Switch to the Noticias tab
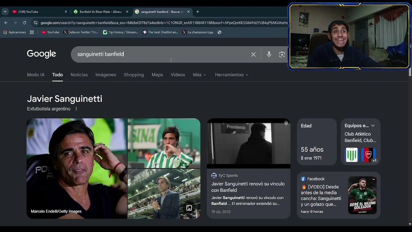The width and height of the screenshot is (412, 232). tap(79, 75)
